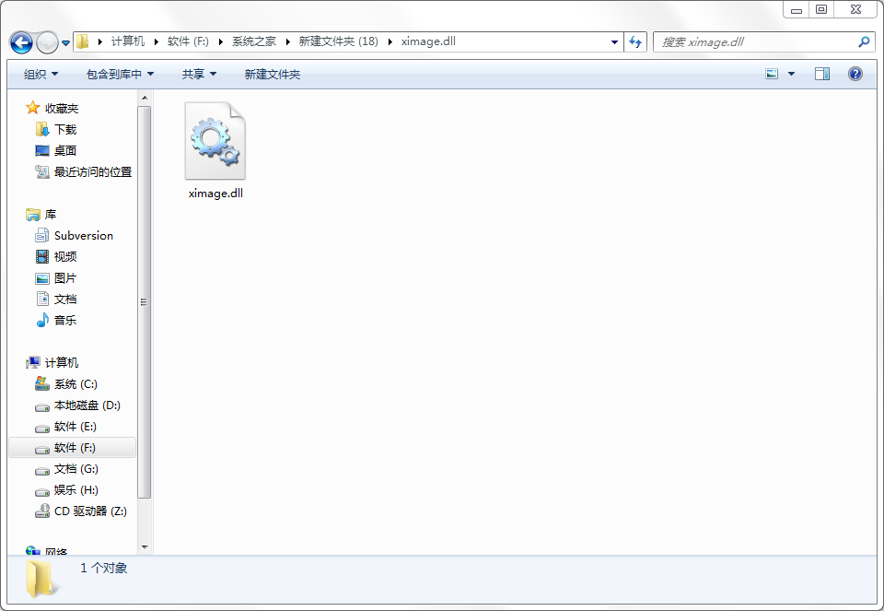Image resolution: width=884 pixels, height=611 pixels.
Task: Open the 组织 dropdown menu
Action: (x=41, y=74)
